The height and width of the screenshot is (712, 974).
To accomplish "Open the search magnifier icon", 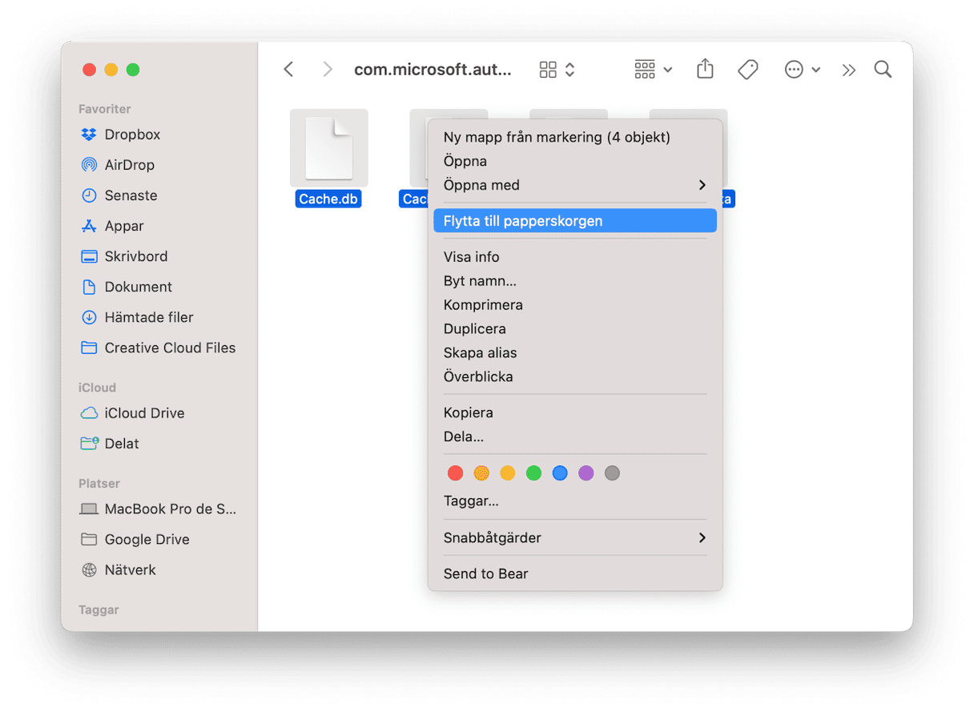I will pos(883,70).
